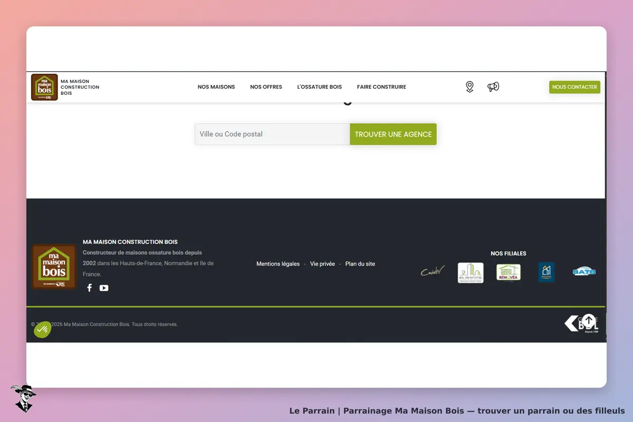Click the TROUVER UNE AGENCE button
Image resolution: width=633 pixels, height=422 pixels.
coord(393,134)
